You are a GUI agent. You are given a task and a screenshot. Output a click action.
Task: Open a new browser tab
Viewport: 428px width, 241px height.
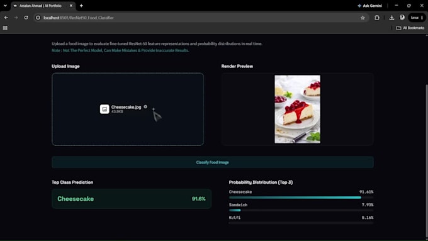[81, 6]
